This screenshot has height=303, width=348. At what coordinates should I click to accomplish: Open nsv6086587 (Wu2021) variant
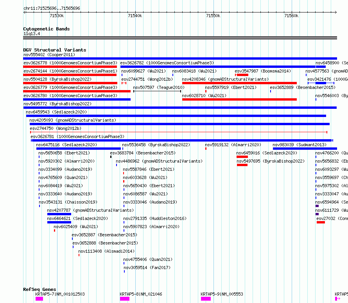tap(145, 194)
